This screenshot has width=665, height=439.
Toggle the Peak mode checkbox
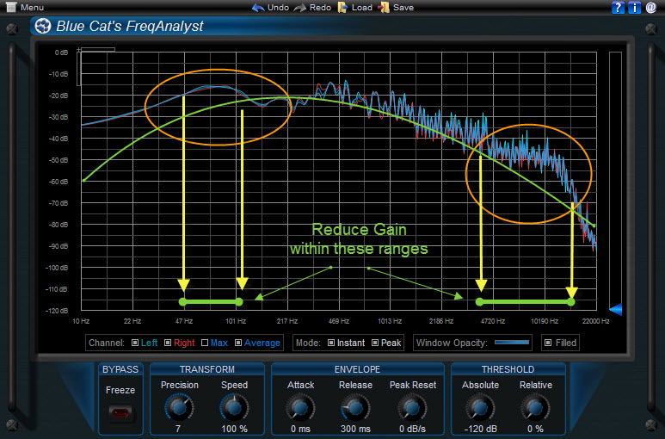point(375,343)
